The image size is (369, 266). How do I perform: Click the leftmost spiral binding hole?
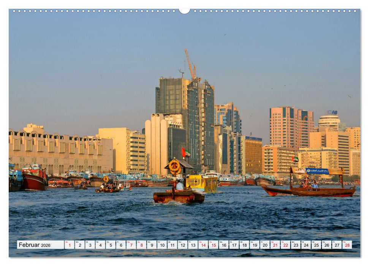tap(14, 10)
